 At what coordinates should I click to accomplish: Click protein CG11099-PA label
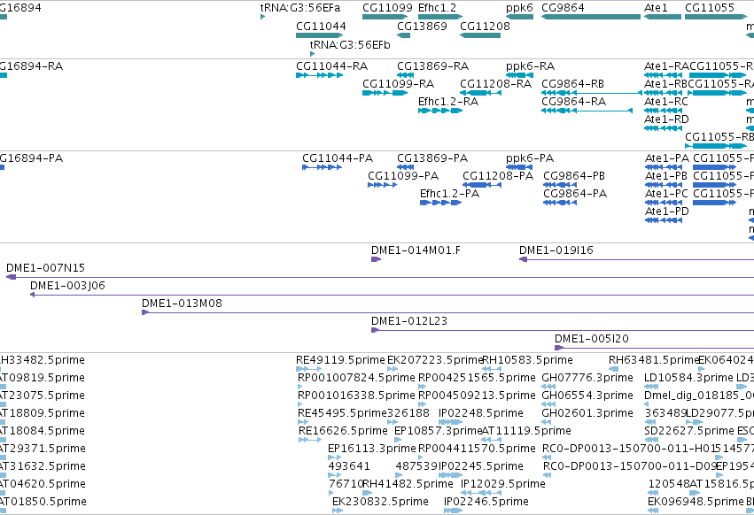coord(403,176)
